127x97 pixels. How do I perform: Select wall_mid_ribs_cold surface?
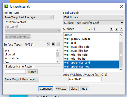tap(91, 55)
